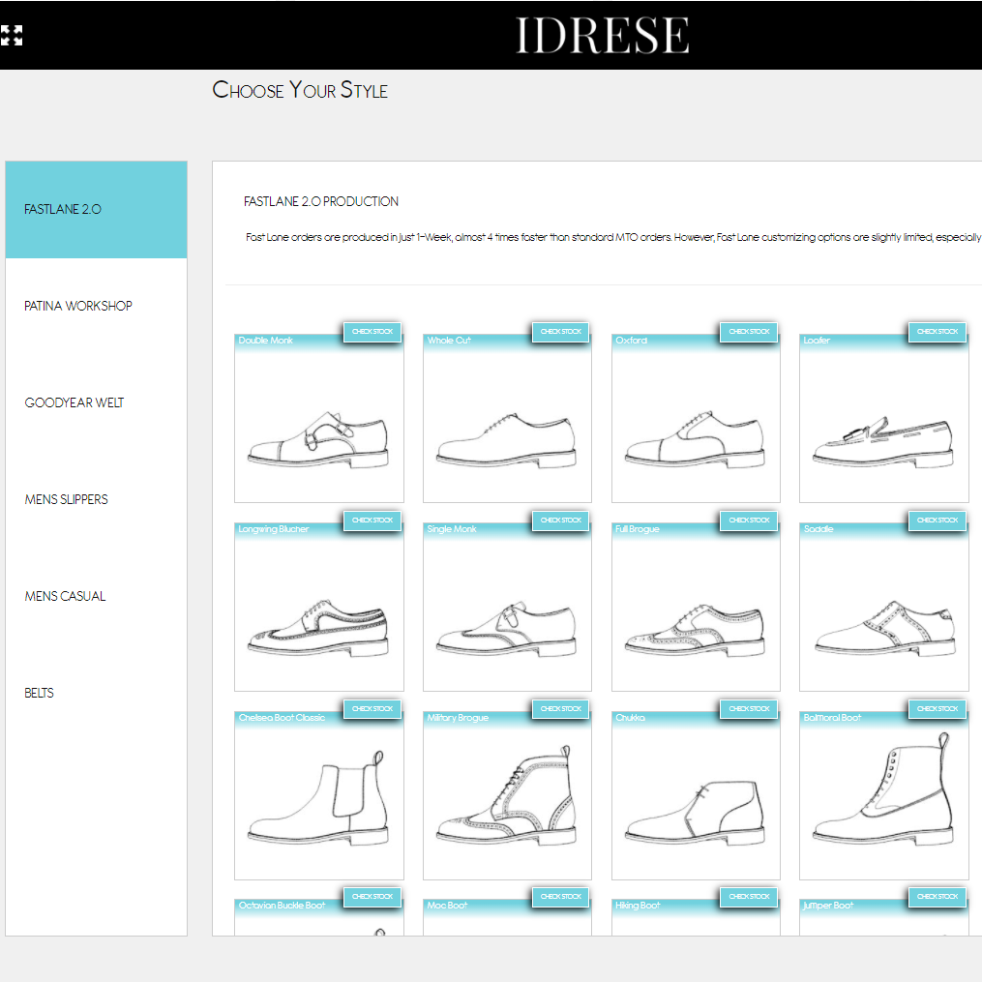Pick the Single Monk shoe drawing
This screenshot has width=982, height=982.
507,630
